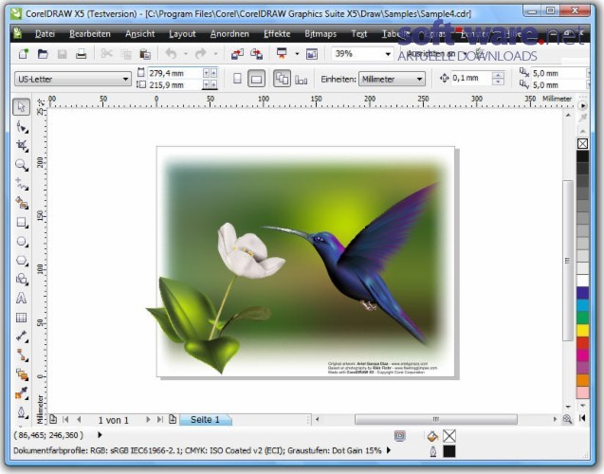The height and width of the screenshot is (474, 604).
Task: Select the Dimension tool
Action: click(x=22, y=337)
